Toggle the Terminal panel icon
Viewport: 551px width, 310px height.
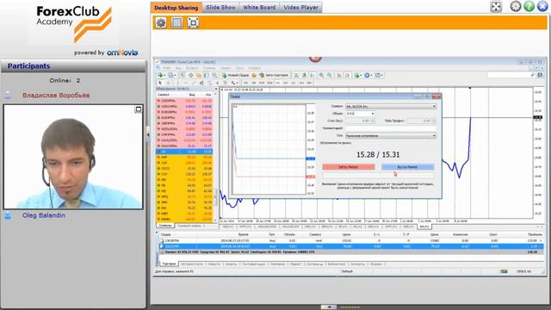pos(207,75)
